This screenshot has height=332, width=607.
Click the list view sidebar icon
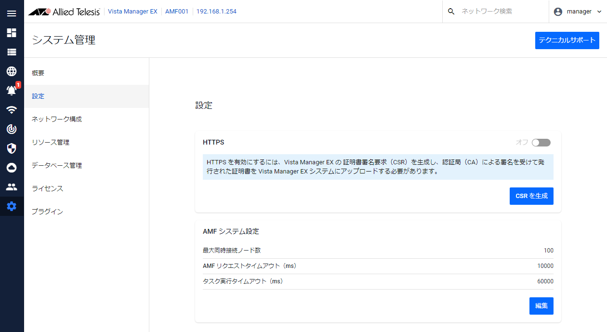tap(12, 52)
